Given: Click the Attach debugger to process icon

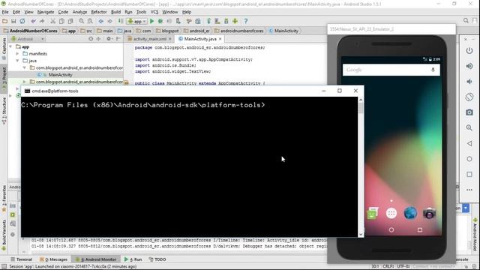Looking at the screenshot, I should [178, 21].
